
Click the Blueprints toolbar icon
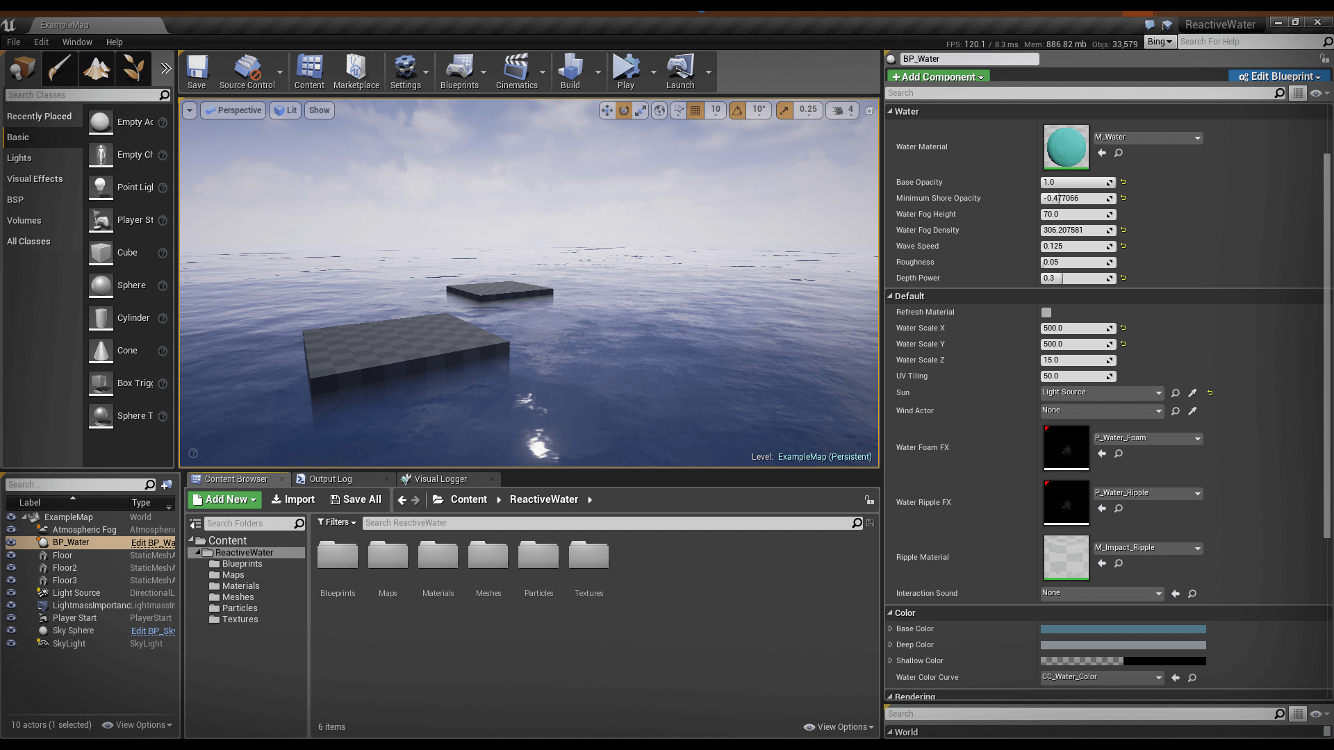(x=459, y=71)
